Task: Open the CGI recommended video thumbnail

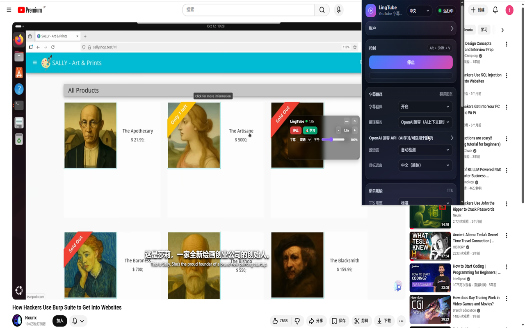Action: tap(430, 309)
